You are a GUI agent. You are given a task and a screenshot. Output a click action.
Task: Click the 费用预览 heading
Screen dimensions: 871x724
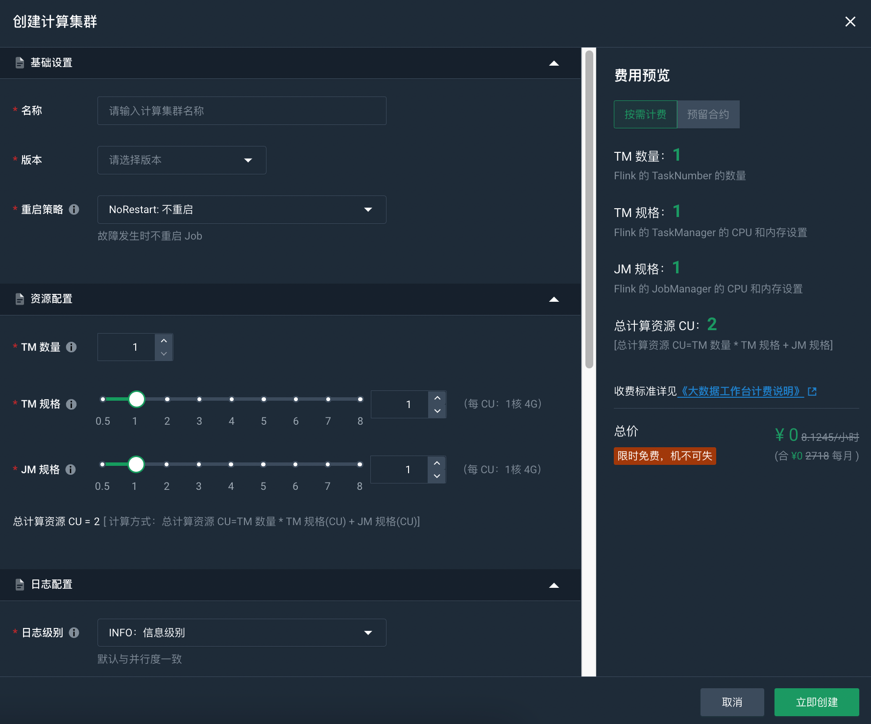coord(642,75)
